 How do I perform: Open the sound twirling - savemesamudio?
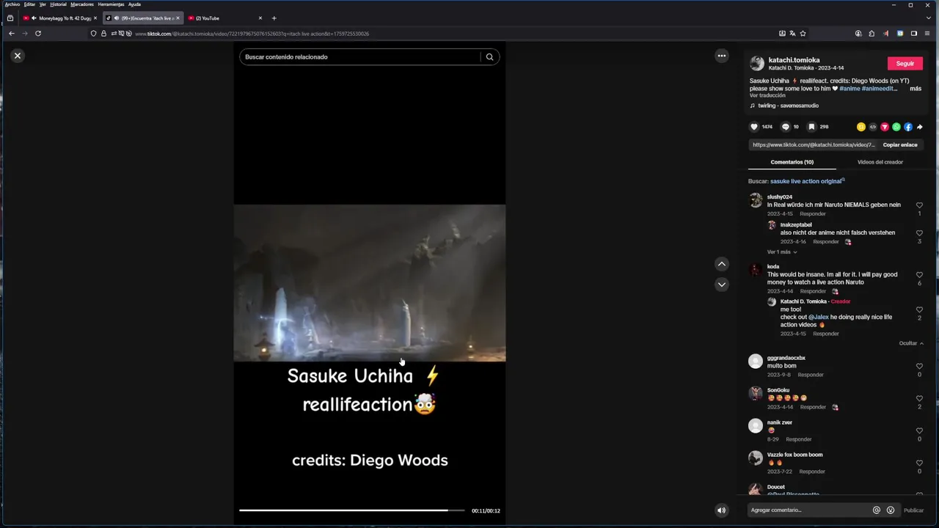pyautogui.click(x=784, y=106)
